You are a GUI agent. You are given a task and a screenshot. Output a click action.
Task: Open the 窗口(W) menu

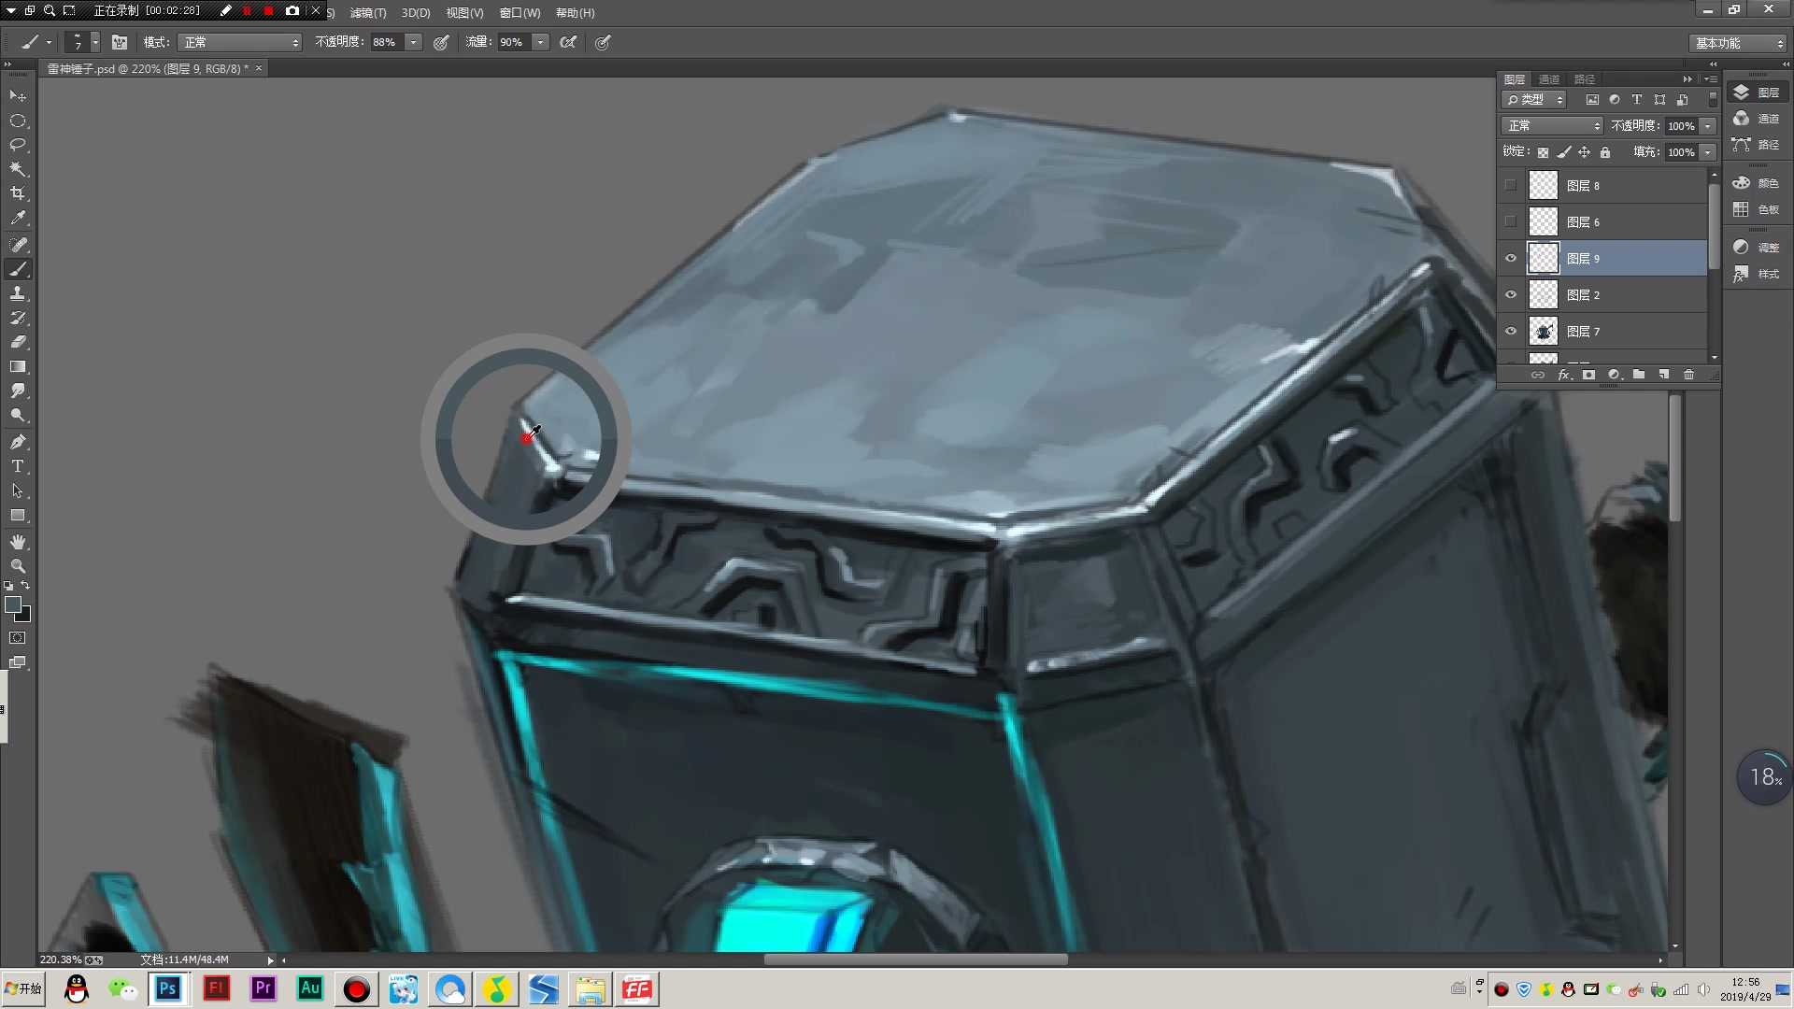coord(520,13)
